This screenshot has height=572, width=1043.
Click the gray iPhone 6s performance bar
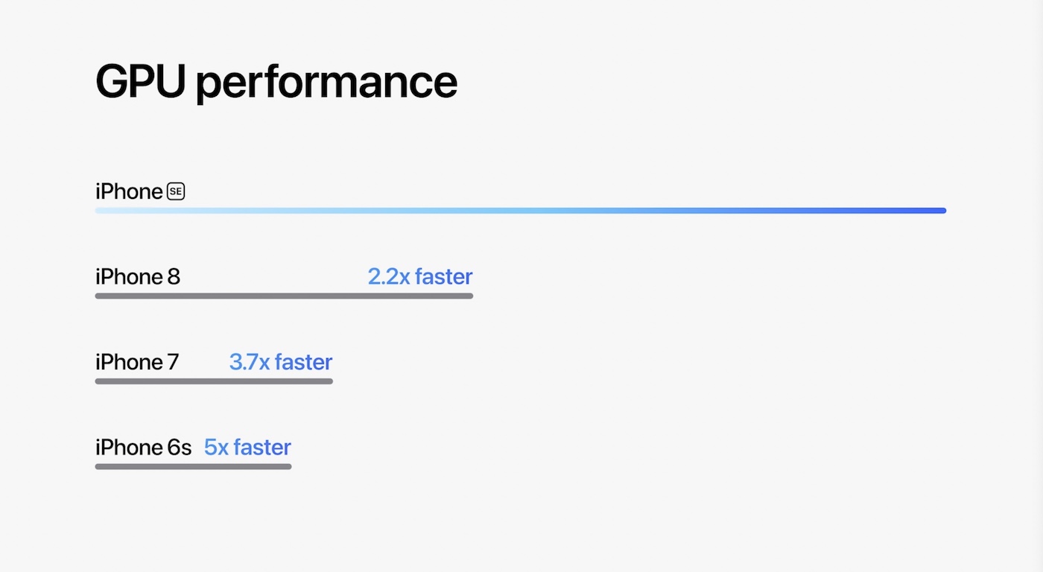point(193,466)
